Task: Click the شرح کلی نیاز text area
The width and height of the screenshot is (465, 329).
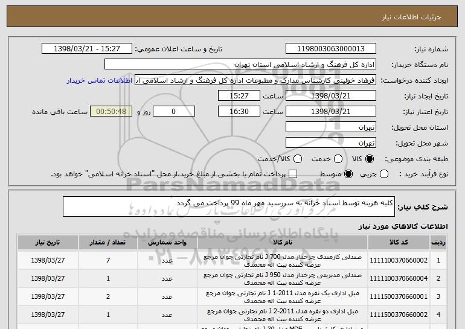Action: coord(229,206)
